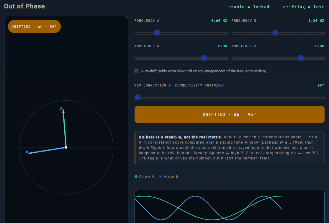Click the 'Out of Phase' title
Screen dimensions: 329x223
[24, 6]
